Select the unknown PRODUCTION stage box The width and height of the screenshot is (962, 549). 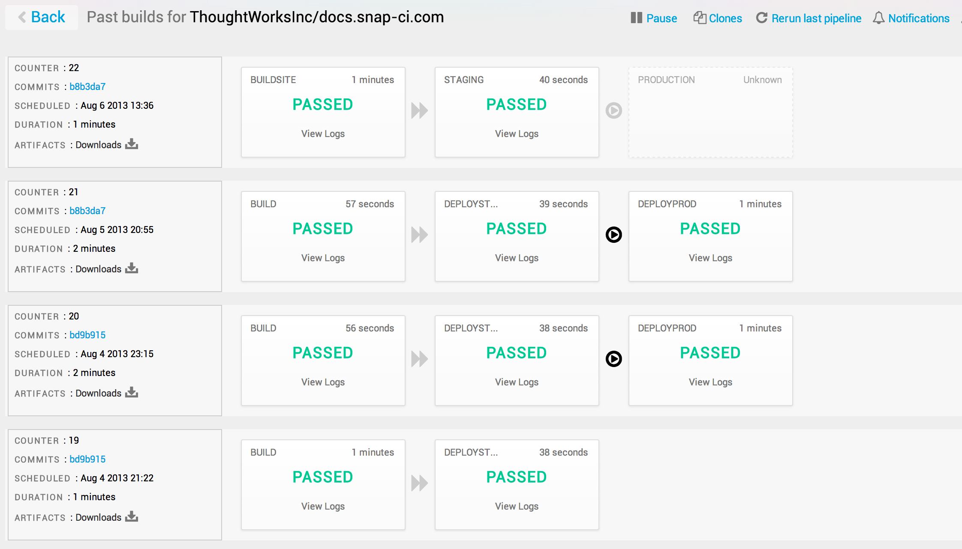point(710,112)
